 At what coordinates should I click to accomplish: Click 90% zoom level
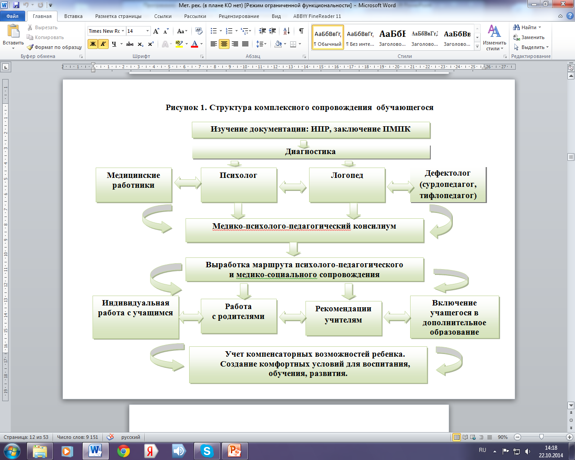click(x=502, y=437)
